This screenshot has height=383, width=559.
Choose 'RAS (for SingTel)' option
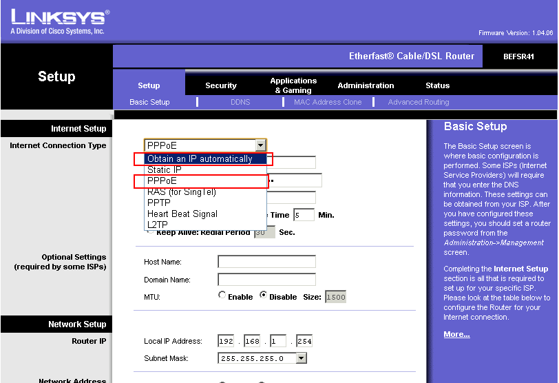(205, 192)
